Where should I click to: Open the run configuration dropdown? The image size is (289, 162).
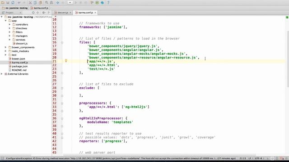tap(70, 3)
